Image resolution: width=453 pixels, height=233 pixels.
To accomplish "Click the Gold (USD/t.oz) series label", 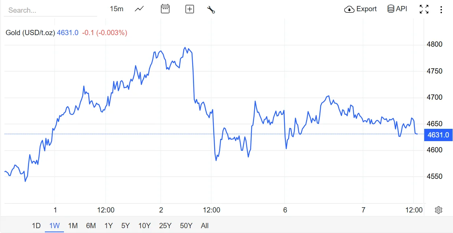I will pyautogui.click(x=30, y=33).
